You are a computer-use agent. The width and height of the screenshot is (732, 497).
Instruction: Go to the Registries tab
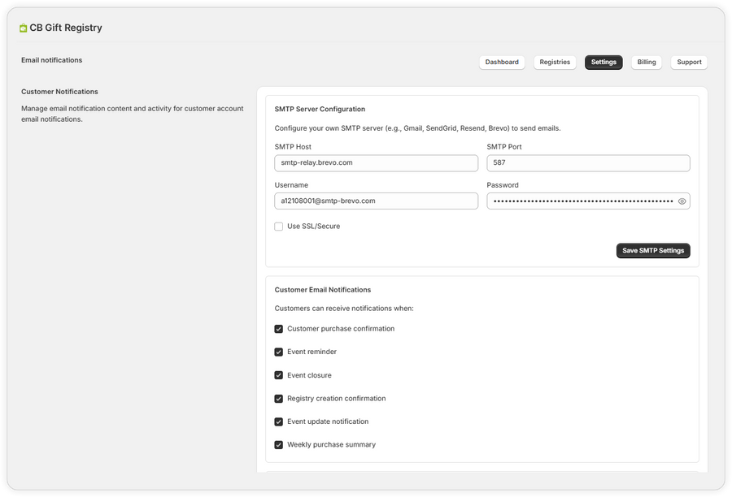click(x=555, y=62)
